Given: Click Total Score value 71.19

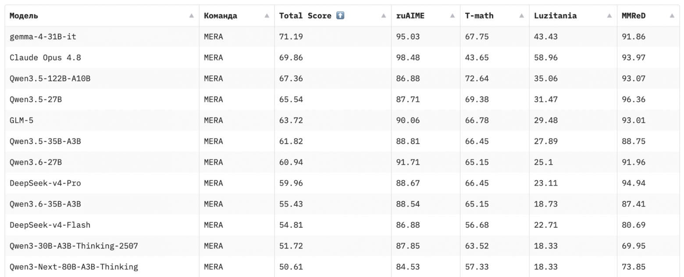Looking at the screenshot, I should click(x=291, y=37).
